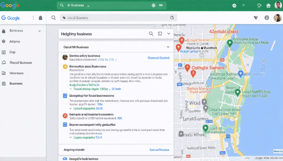The width and height of the screenshot is (283, 161).
Task: Open the apps grid icon in the white toolbar
Action: coord(256,18)
